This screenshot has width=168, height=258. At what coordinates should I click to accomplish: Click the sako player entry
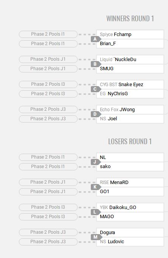(130, 167)
